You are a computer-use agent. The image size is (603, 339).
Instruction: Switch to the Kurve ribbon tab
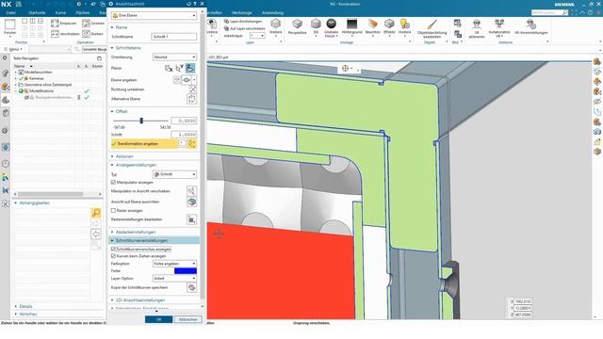point(60,12)
